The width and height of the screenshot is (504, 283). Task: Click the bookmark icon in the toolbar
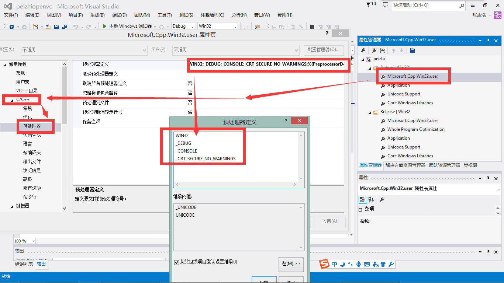(x=312, y=27)
